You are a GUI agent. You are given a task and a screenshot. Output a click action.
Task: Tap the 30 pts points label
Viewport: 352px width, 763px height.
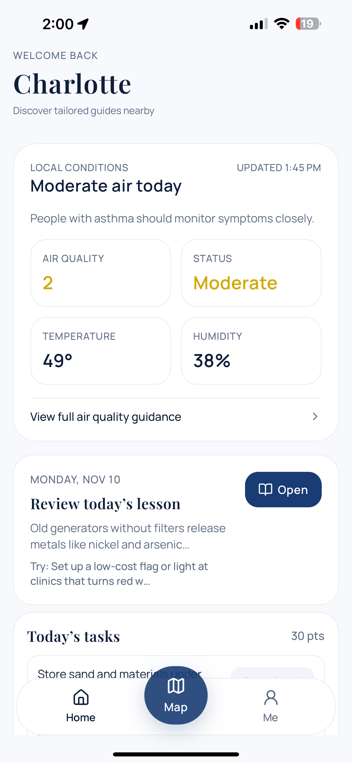coord(308,636)
